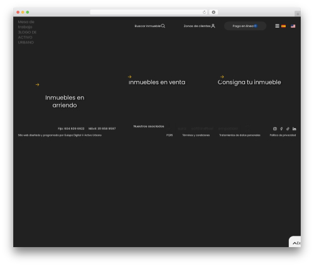Click the client user profile icon
Image resolution: width=314 pixels, height=266 pixels.
click(213, 26)
